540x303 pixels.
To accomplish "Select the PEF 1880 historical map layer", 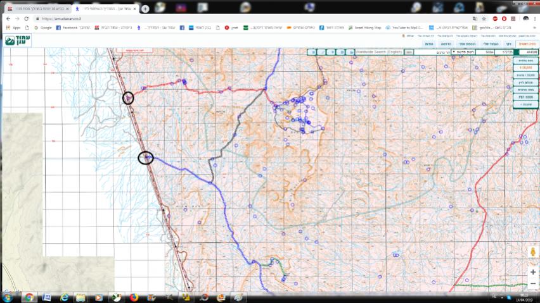I will 525,98.
